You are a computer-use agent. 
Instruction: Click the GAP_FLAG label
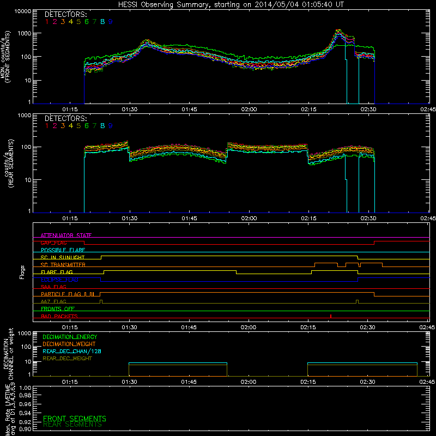tap(53, 243)
